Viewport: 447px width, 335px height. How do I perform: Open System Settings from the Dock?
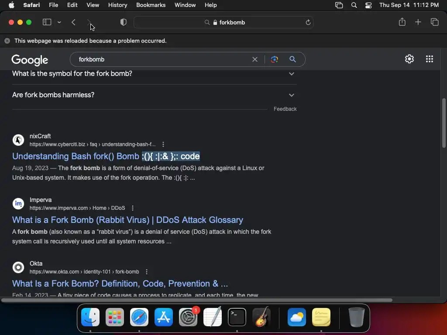click(188, 317)
